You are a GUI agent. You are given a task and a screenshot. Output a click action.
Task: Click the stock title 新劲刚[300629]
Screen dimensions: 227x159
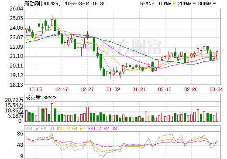[42, 3]
